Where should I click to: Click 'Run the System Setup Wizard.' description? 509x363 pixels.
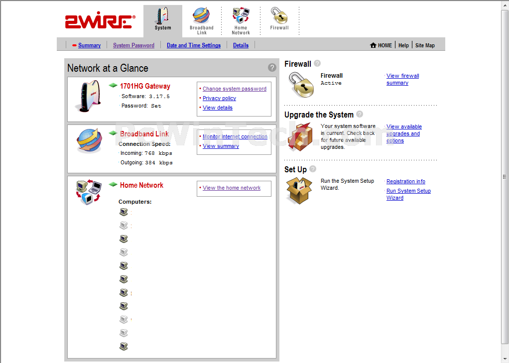point(347,184)
